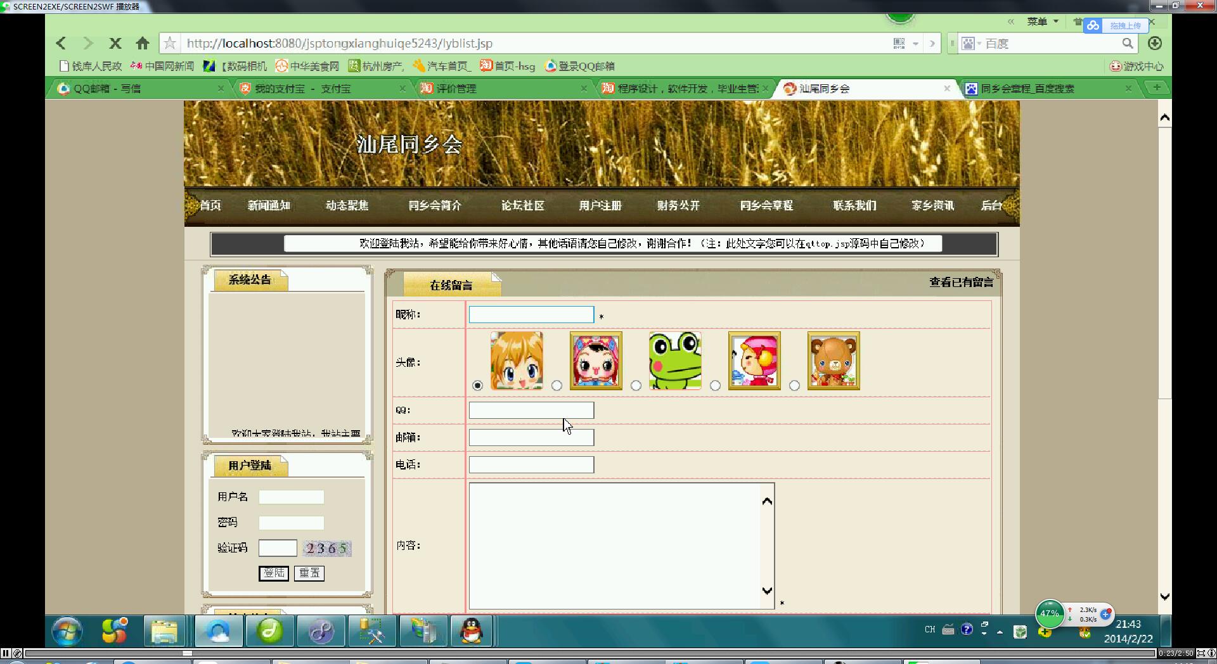Stop page loading with the X icon

(115, 43)
